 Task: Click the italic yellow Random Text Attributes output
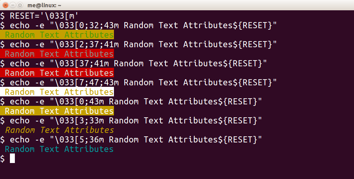click(59, 130)
